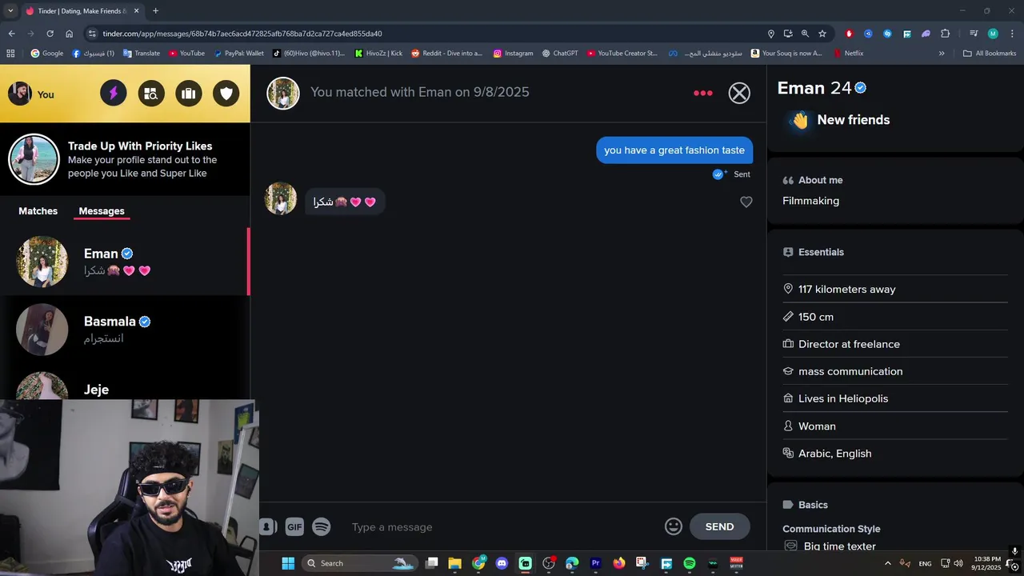Screen dimensions: 1024x576
Task: Open Firefox from the taskbar
Action: coord(619,563)
